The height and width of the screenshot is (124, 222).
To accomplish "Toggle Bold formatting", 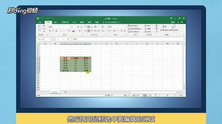I will 50,31.
